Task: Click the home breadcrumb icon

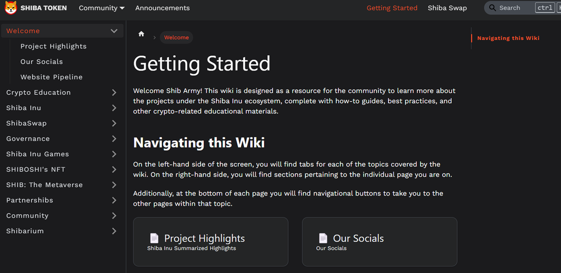Action: click(x=141, y=34)
